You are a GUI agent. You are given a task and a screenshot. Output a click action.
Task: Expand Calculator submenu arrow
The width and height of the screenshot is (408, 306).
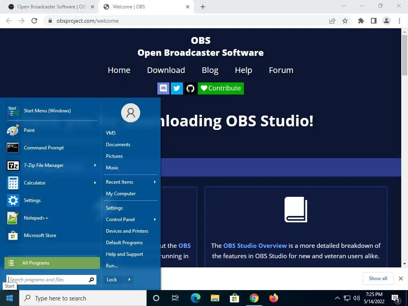(95, 182)
